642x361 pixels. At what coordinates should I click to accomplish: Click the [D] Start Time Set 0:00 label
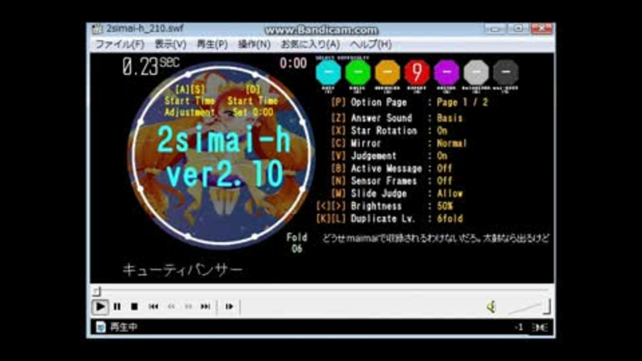pyautogui.click(x=253, y=101)
